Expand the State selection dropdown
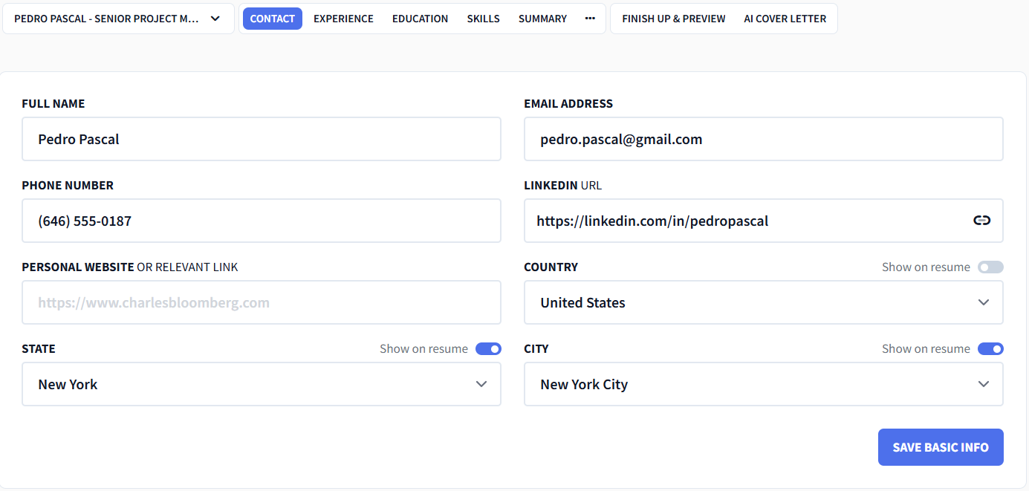The image size is (1029, 491). pos(261,384)
